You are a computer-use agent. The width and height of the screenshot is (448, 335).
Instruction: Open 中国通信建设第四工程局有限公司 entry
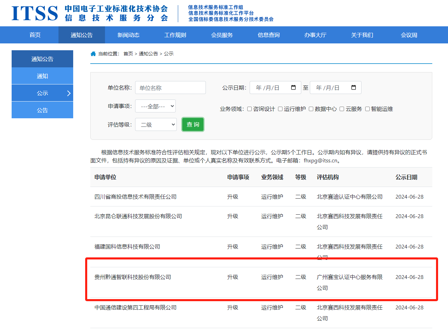click(x=135, y=307)
